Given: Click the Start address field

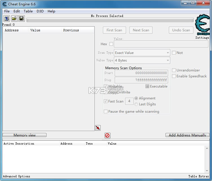Looking at the screenshot, I should (141, 73).
